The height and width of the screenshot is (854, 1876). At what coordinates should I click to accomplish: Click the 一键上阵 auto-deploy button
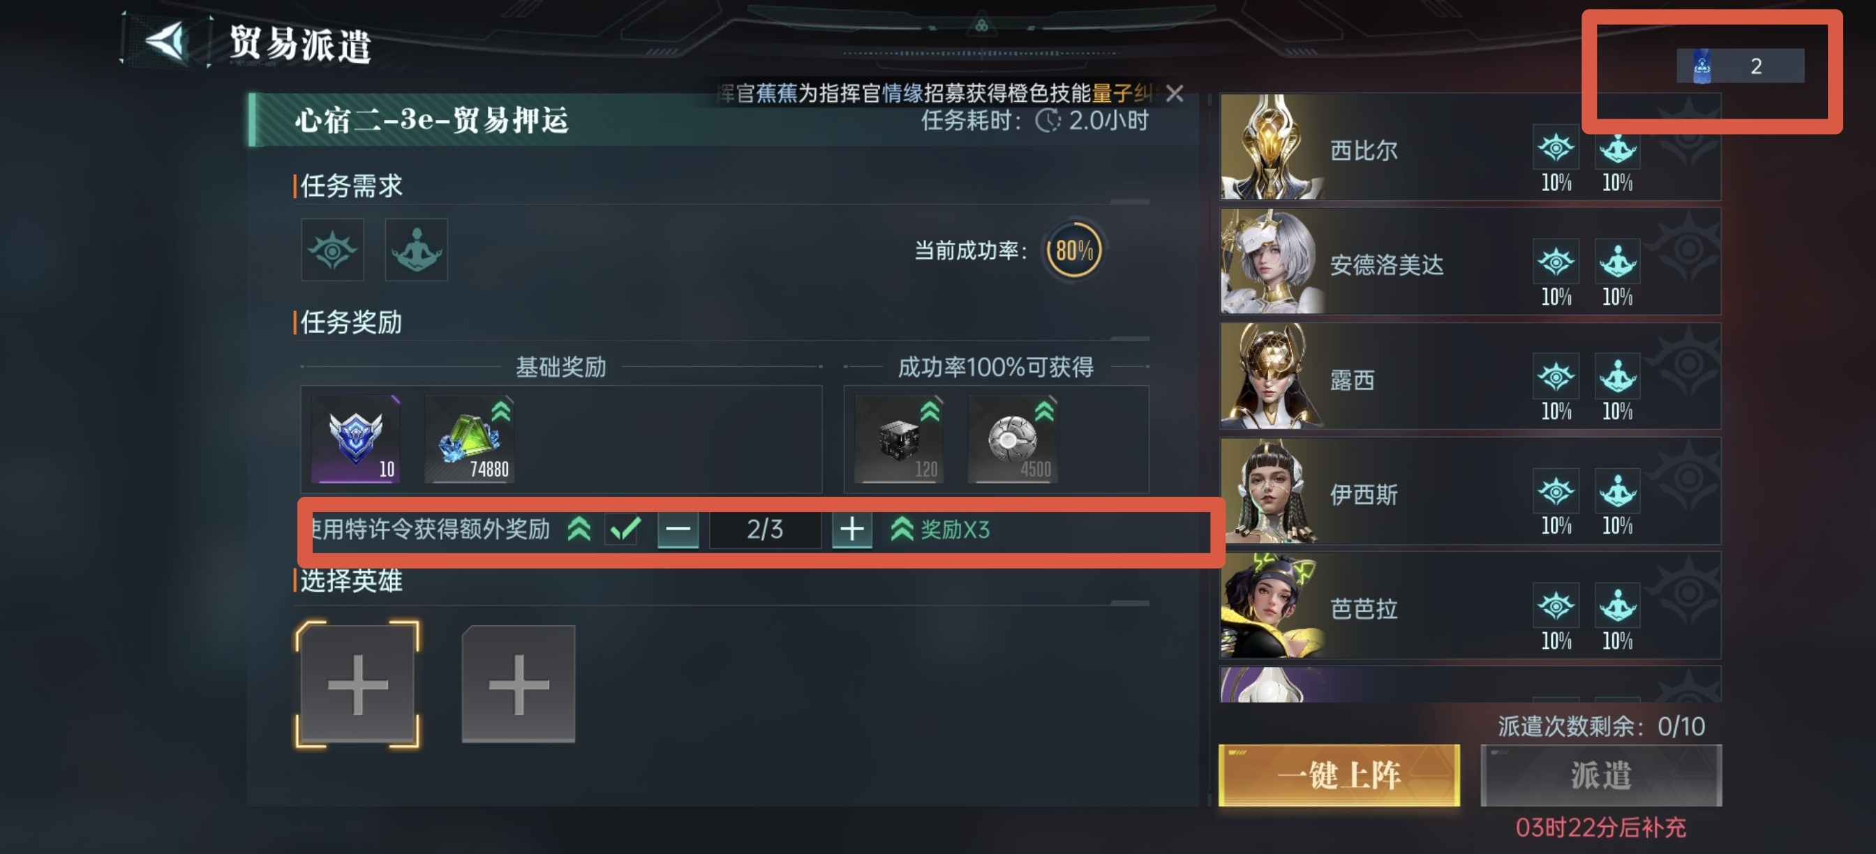tap(1339, 775)
